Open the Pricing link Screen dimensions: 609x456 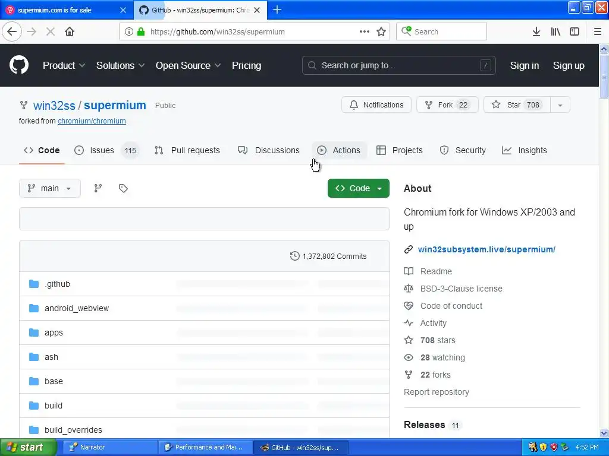[246, 65]
